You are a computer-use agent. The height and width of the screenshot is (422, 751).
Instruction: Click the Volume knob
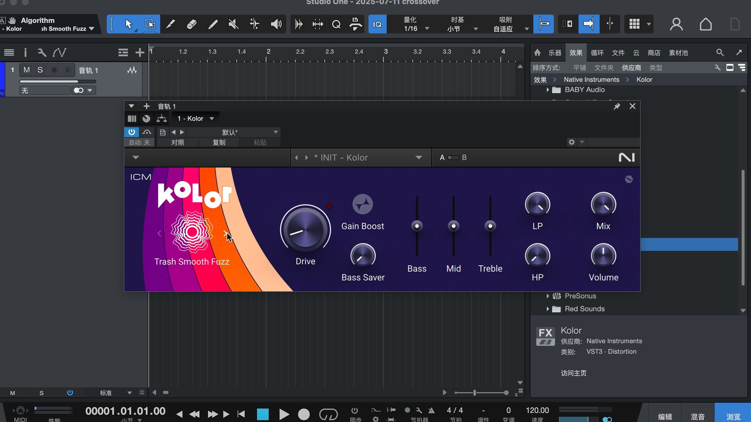pos(604,256)
